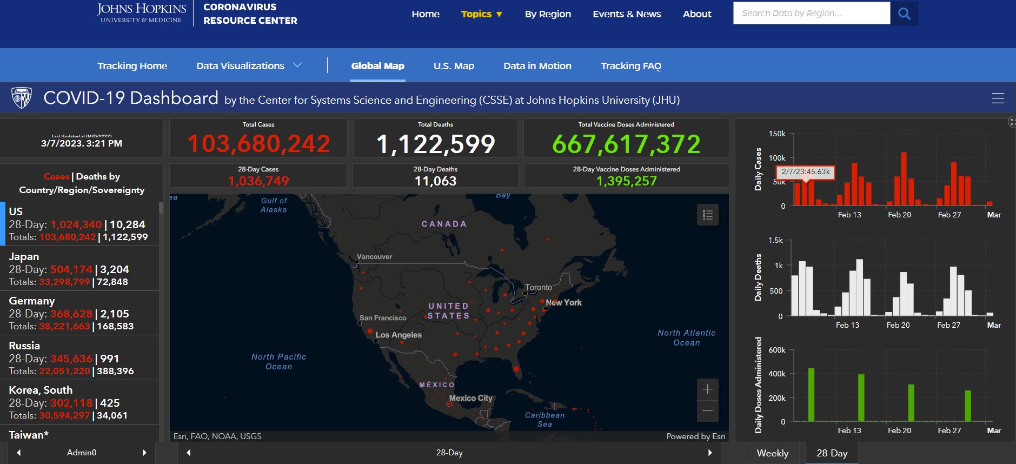Click left arrow beside bottom 28-Day label
1016x464 pixels.
[188, 453]
